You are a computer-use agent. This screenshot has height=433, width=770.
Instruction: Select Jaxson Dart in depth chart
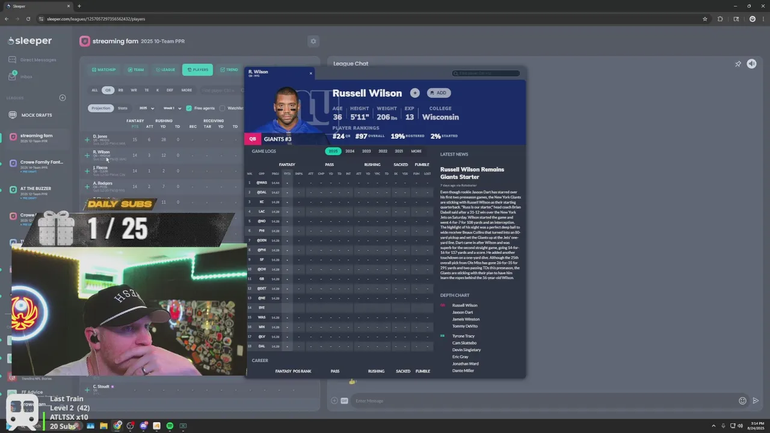463,312
